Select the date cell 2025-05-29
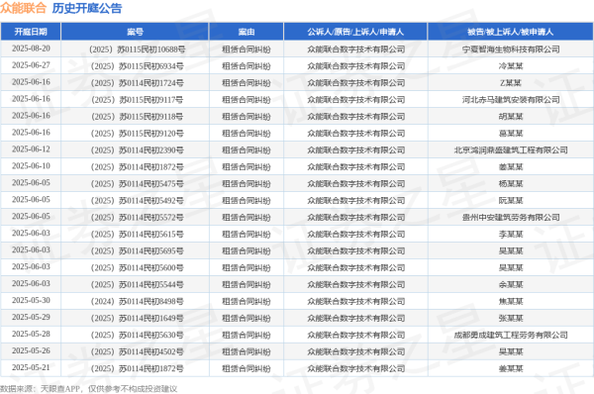 pyautogui.click(x=31, y=317)
